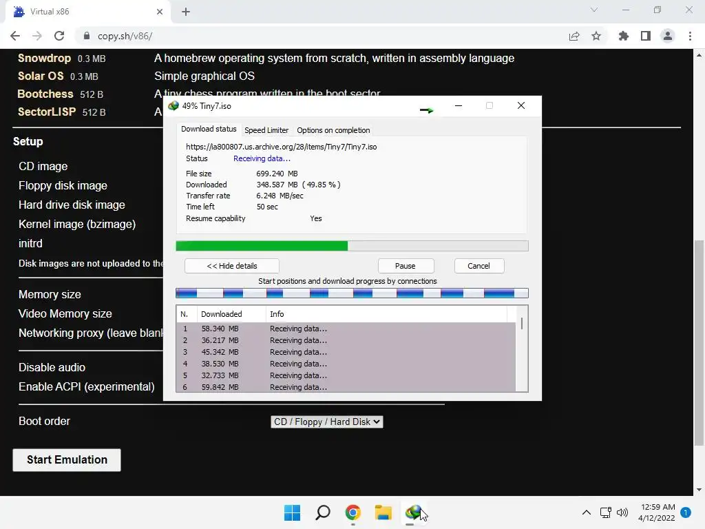
Task: Open Bootchess link
Action: [45, 94]
